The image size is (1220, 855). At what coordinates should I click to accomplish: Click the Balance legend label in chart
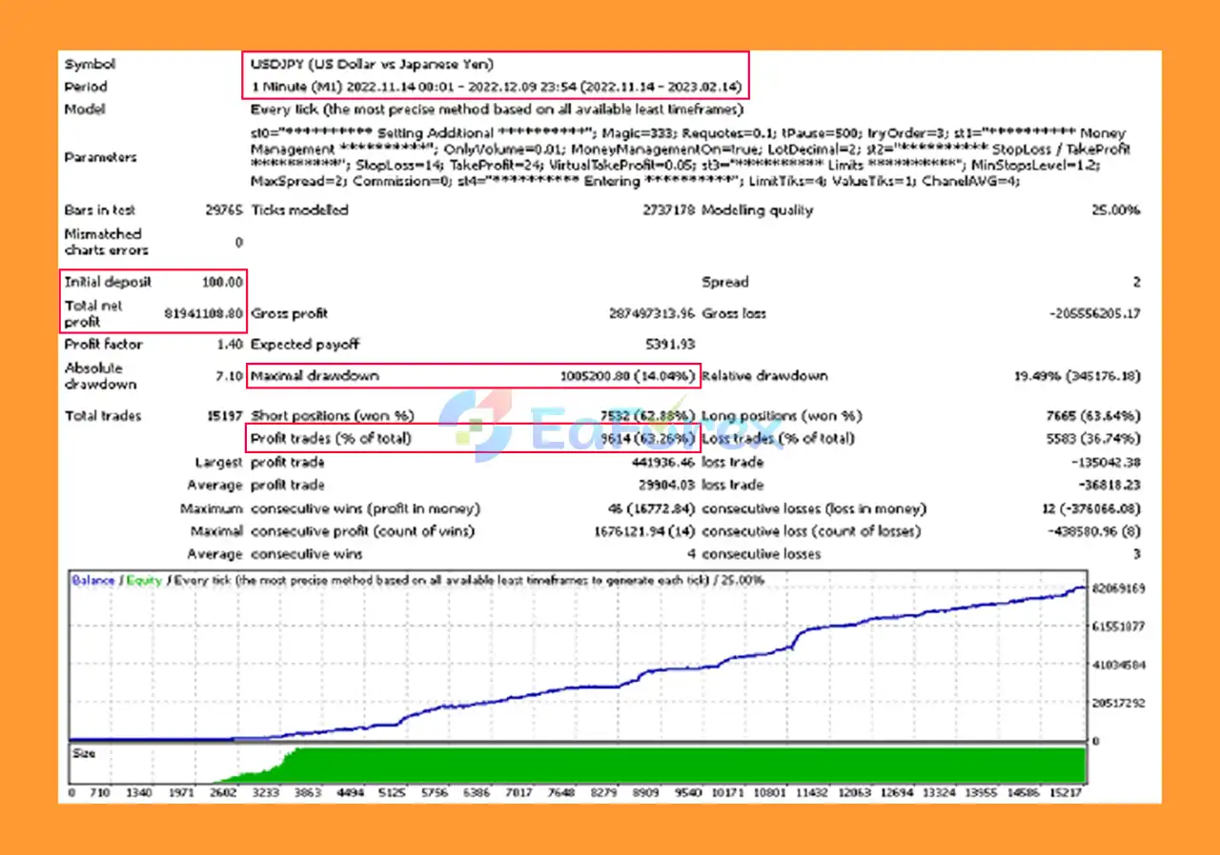point(92,581)
